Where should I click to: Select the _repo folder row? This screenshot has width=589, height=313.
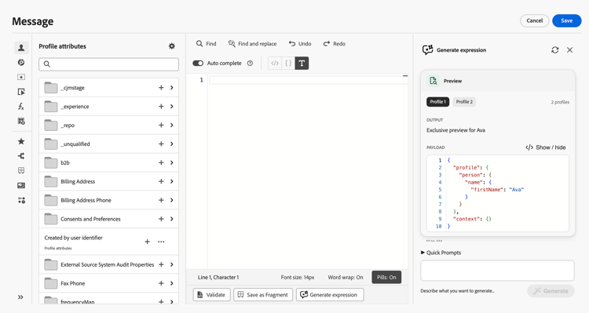(108, 125)
